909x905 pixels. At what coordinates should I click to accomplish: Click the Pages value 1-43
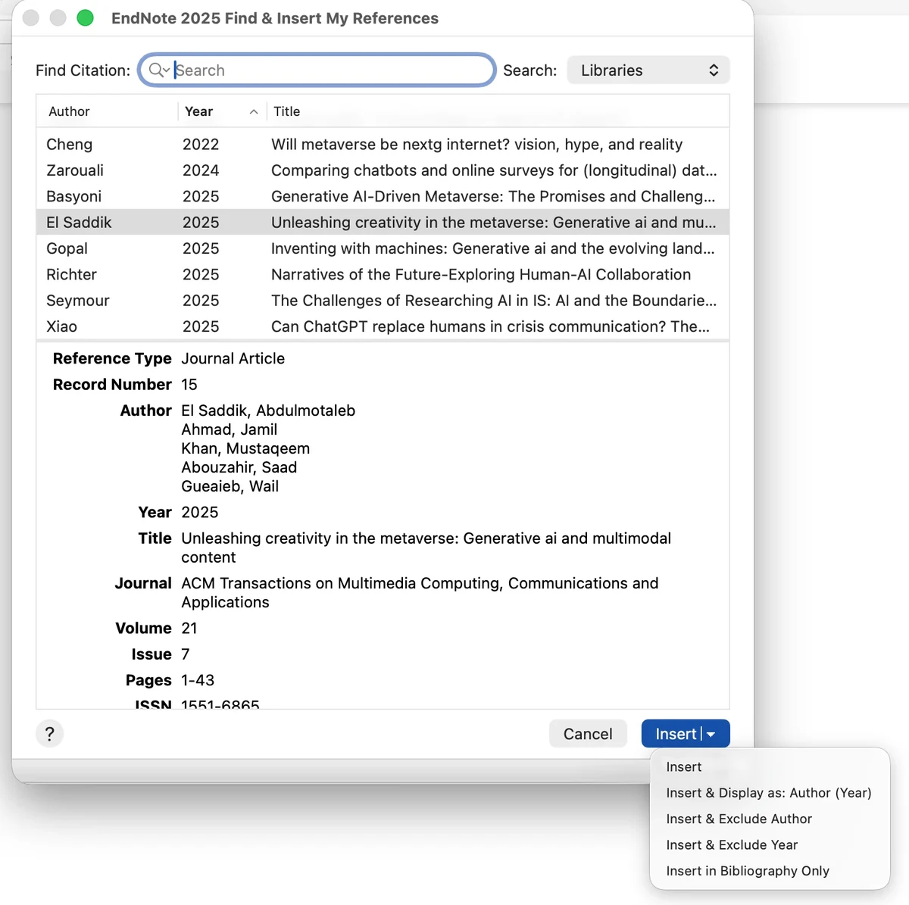point(198,680)
